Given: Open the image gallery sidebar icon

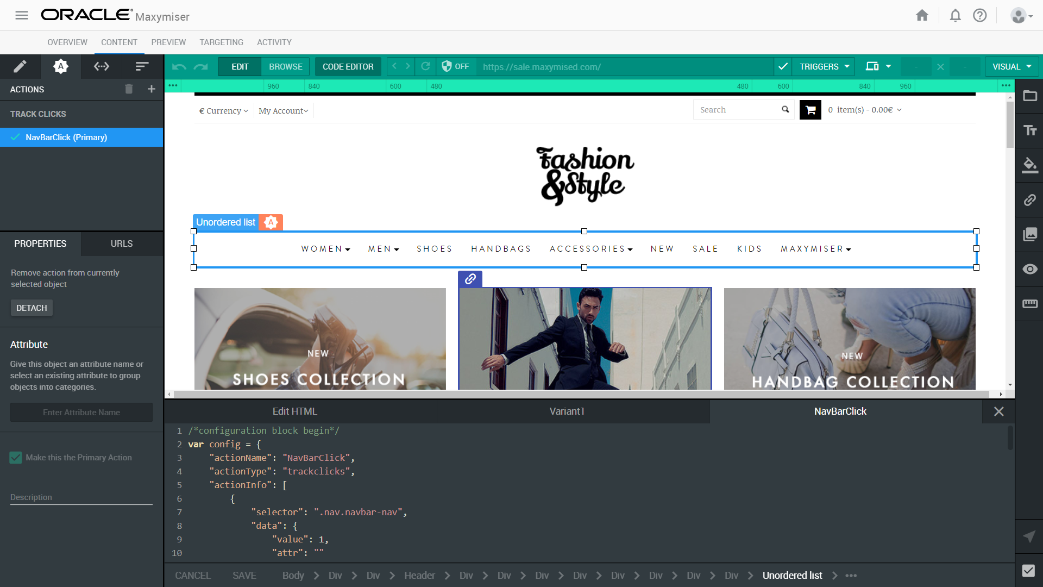Looking at the screenshot, I should [x=1029, y=234].
